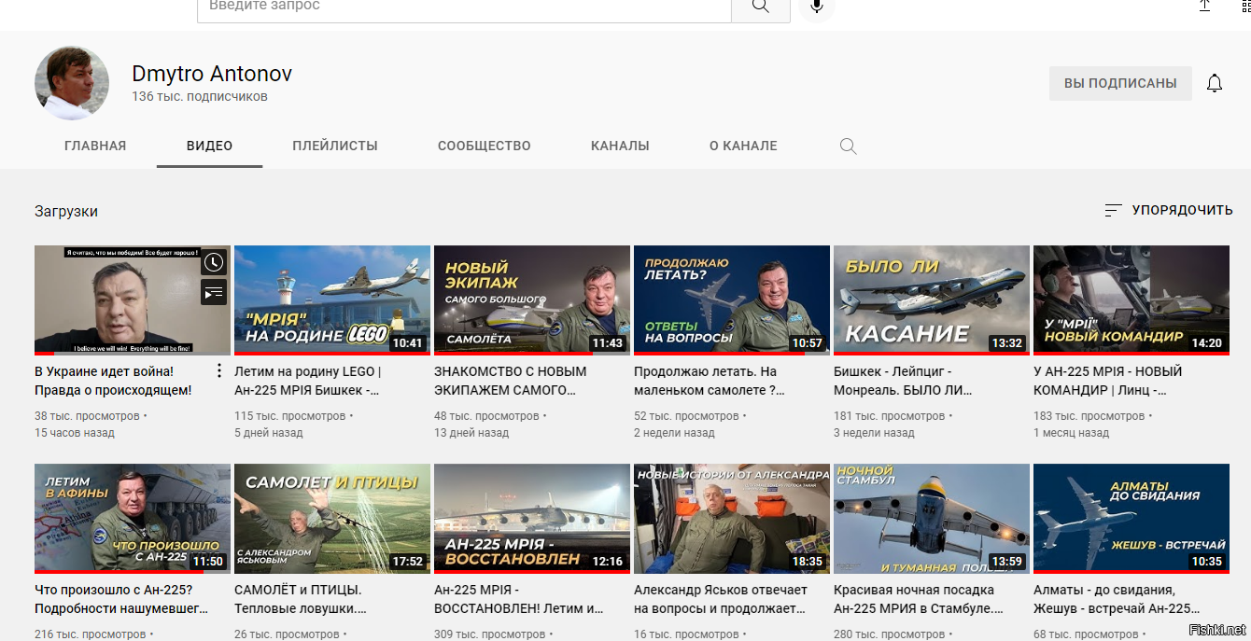Open the ЛЕТИМ В АФИНЫ thumbnail

[133, 519]
